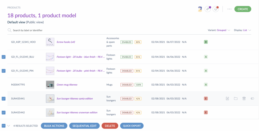This screenshot has height=131, width=259.
Task: Uncheck the GD_FL_012345_BLU product checkbox
Action: click(x=4, y=57)
